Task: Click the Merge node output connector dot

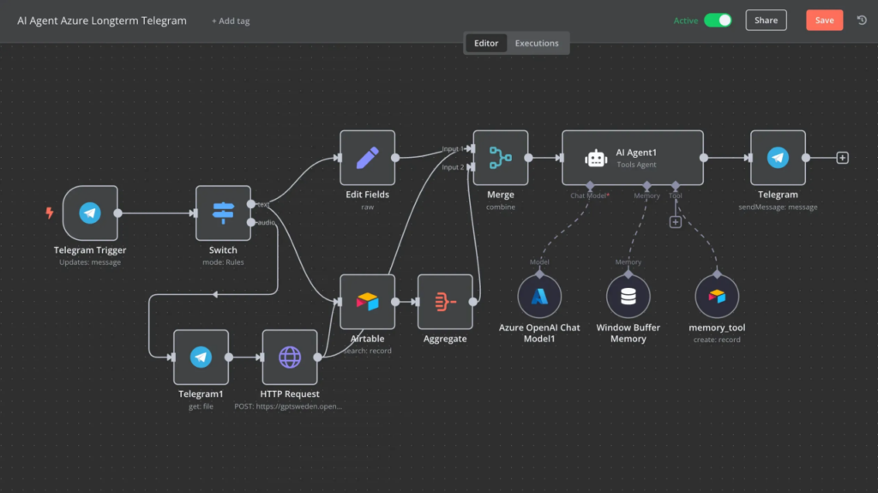Action: point(528,158)
